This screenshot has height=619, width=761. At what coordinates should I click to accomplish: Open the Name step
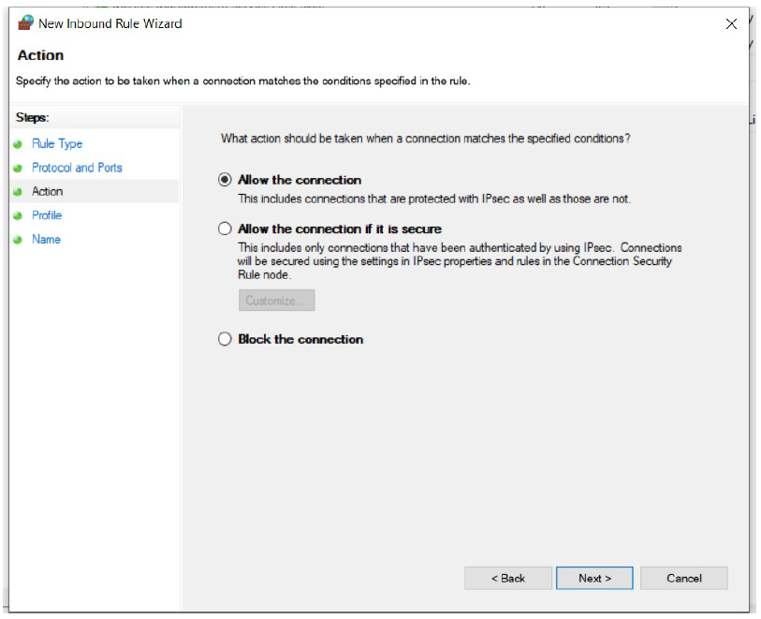(46, 240)
